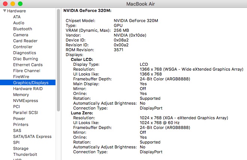Click the Displays: label
Image resolution: width=247 pixels, height=160 pixels.
[74, 55]
